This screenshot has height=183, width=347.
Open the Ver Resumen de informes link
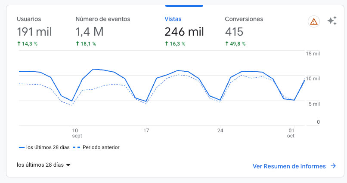point(289,166)
